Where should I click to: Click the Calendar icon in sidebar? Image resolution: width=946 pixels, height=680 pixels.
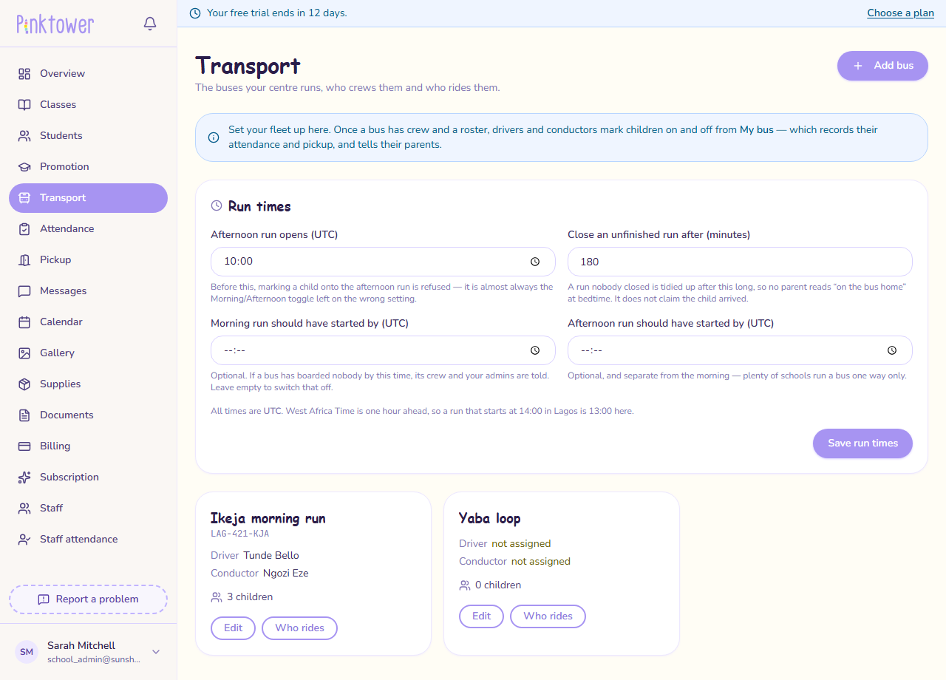pos(24,322)
